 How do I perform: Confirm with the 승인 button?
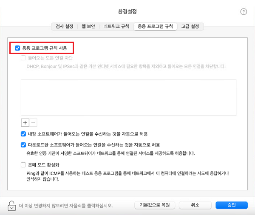(232, 205)
